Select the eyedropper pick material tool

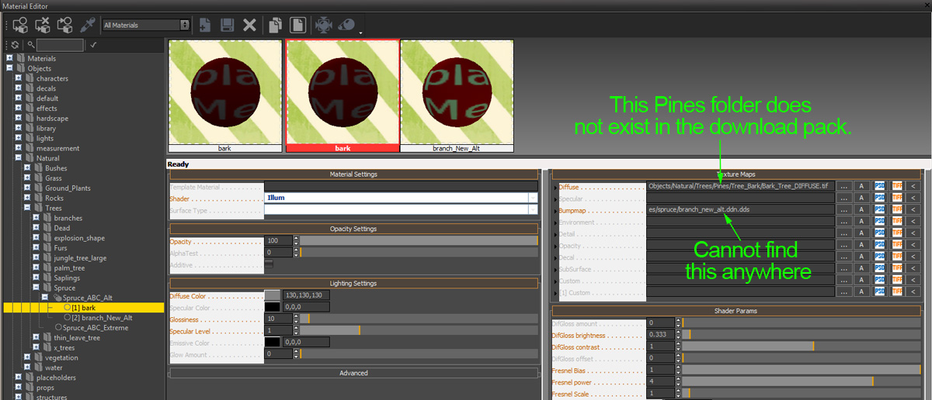(88, 25)
